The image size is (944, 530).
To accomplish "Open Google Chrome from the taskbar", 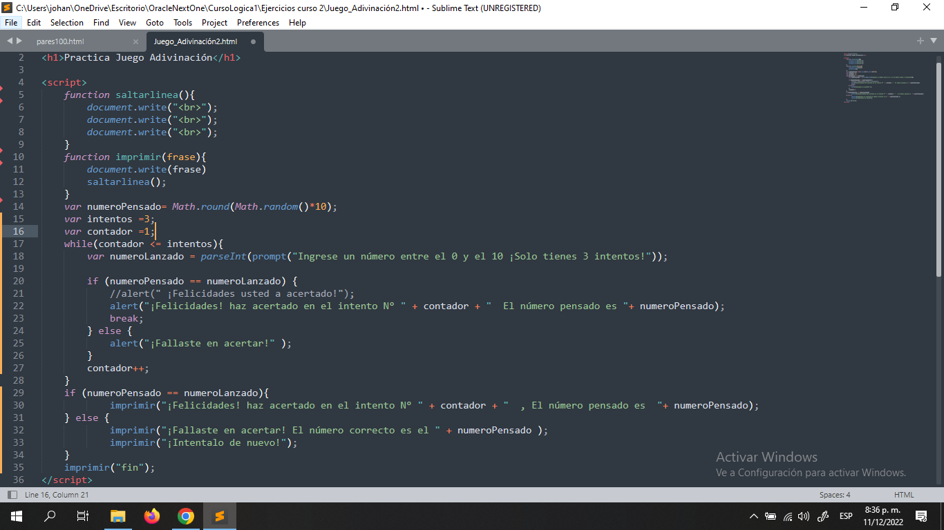I will tap(185, 516).
